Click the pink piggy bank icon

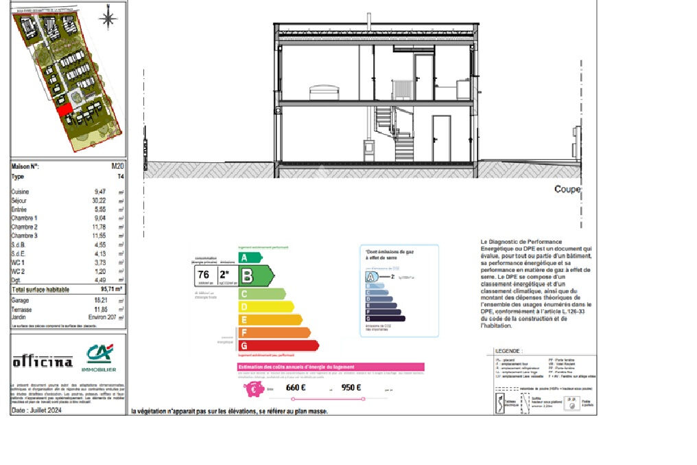coord(254,389)
